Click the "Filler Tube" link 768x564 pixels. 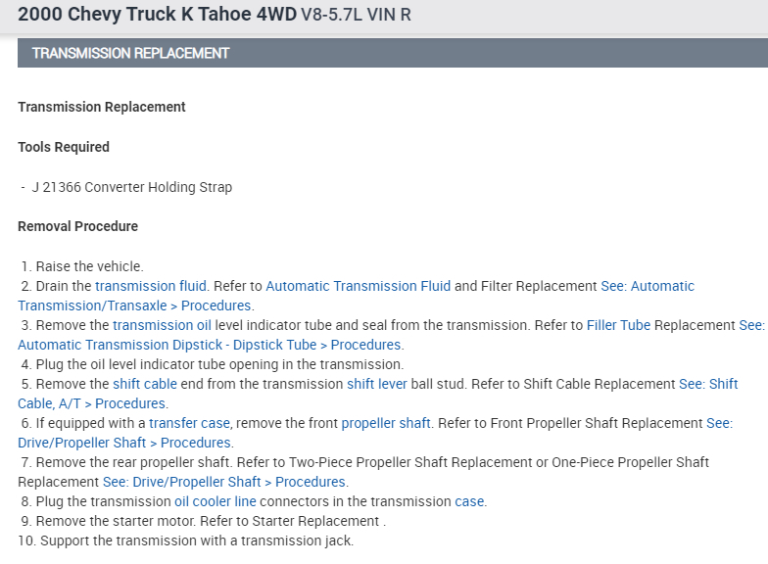pos(618,325)
